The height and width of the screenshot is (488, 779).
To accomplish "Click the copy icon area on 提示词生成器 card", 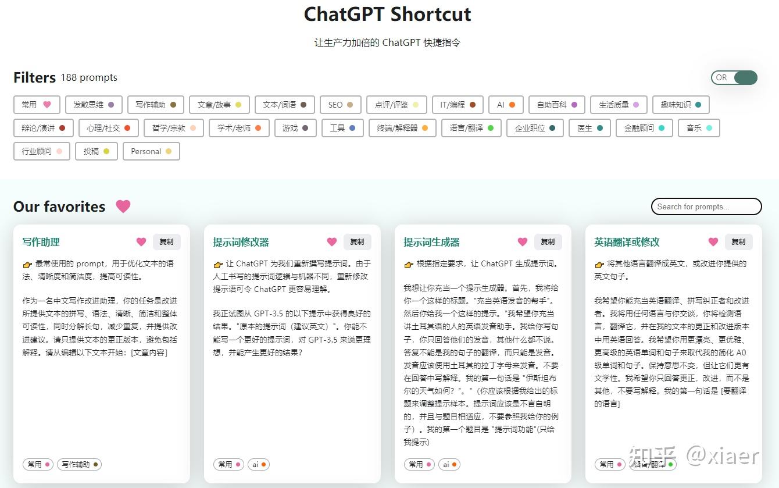I will [x=548, y=241].
